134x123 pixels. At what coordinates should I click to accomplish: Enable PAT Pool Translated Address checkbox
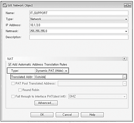coord(13,83)
